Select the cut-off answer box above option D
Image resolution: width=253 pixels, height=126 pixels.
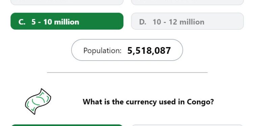tap(187, 2)
